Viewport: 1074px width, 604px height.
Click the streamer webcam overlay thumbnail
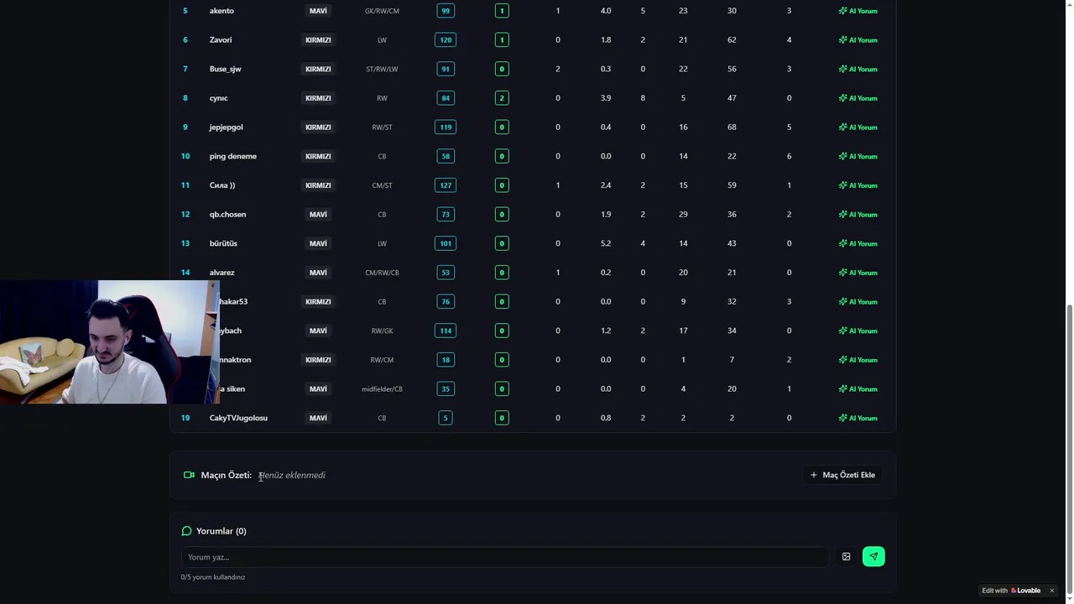[x=109, y=342]
